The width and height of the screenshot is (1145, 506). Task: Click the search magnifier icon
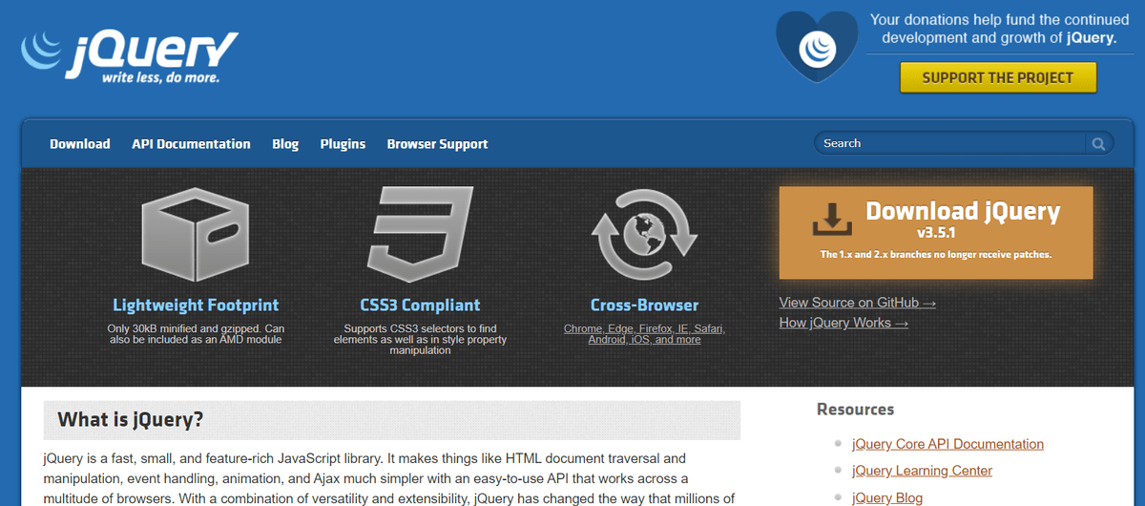[1098, 143]
